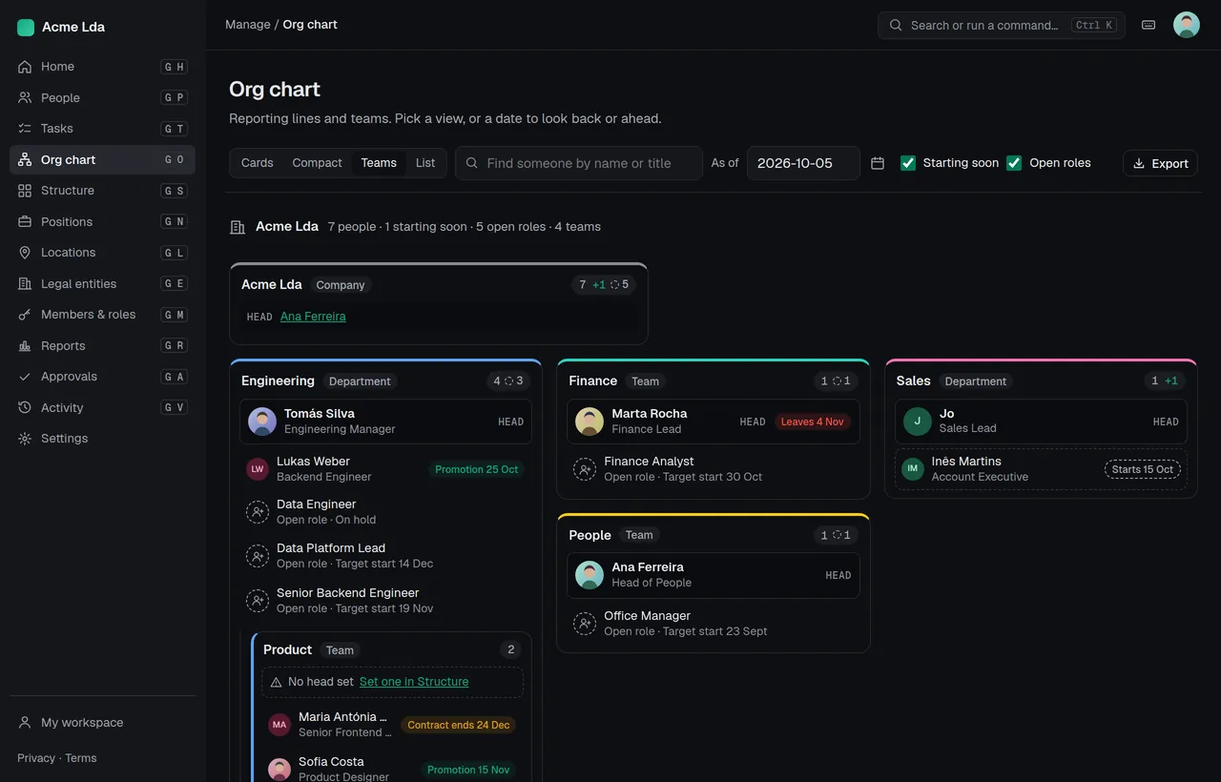Image resolution: width=1221 pixels, height=782 pixels.
Task: Click the Tasks checklist icon
Action: (25, 129)
